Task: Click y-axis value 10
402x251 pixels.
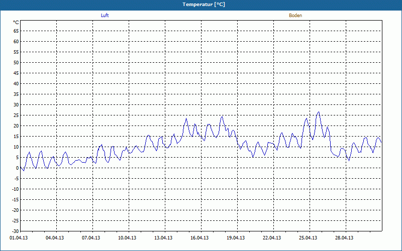Action: click(x=16, y=147)
